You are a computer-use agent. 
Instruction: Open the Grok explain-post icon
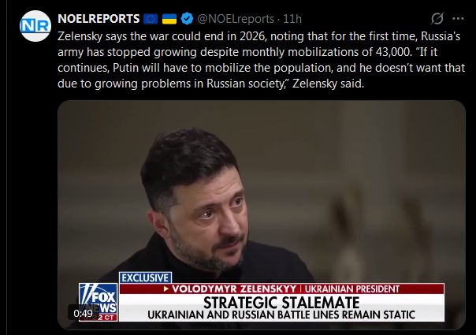[437, 19]
